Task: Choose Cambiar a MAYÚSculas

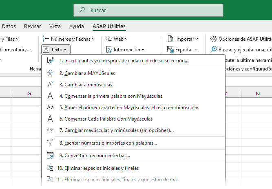Action: (x=133, y=73)
